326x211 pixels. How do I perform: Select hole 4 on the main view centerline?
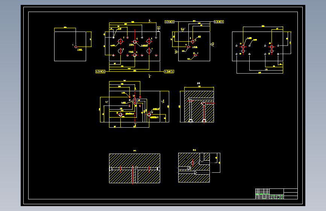pos(135,42)
